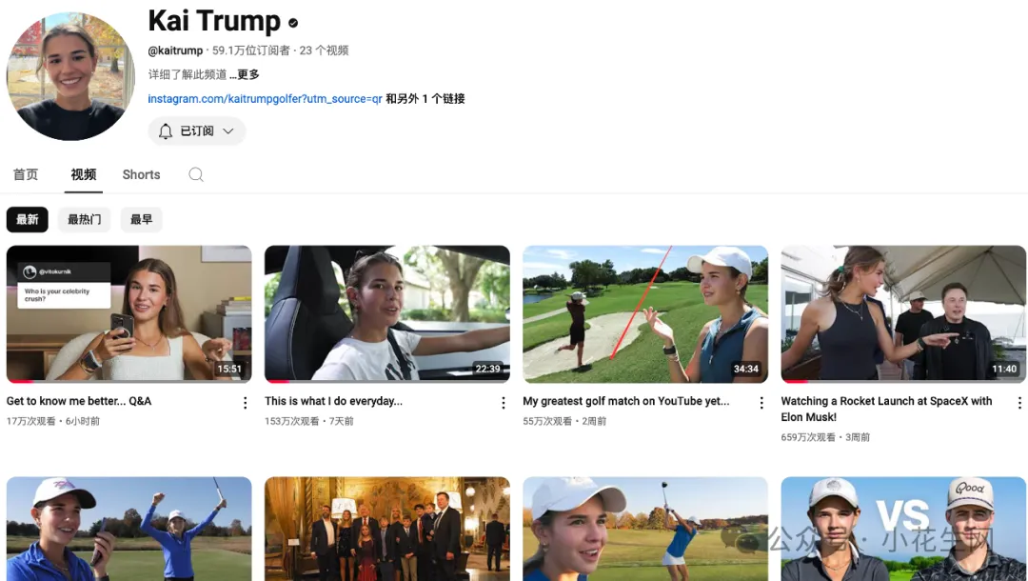Open the Shorts tab
Screen dimensions: 1028x581
click(141, 174)
